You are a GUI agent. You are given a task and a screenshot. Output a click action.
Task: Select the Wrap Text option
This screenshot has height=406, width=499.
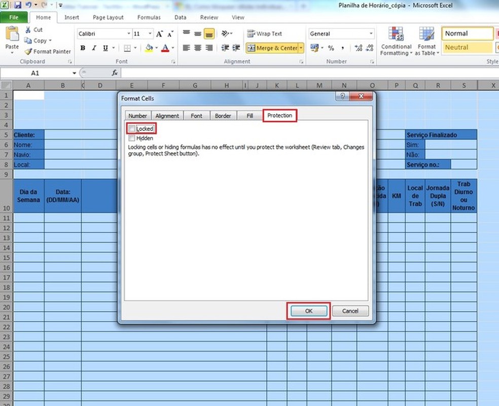[x=265, y=33]
